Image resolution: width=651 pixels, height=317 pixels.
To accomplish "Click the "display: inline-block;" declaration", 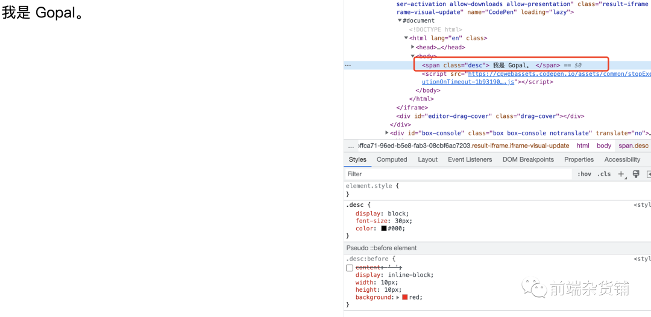I will 394,275.
